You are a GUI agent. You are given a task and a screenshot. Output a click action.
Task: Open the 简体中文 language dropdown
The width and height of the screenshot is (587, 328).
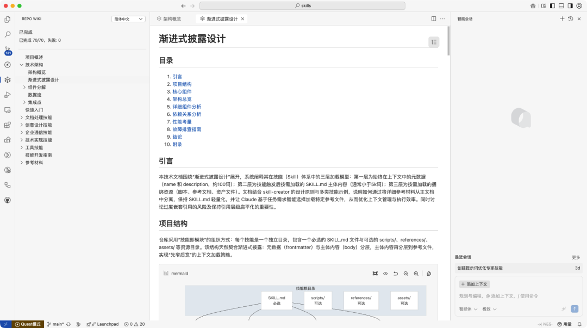(128, 19)
